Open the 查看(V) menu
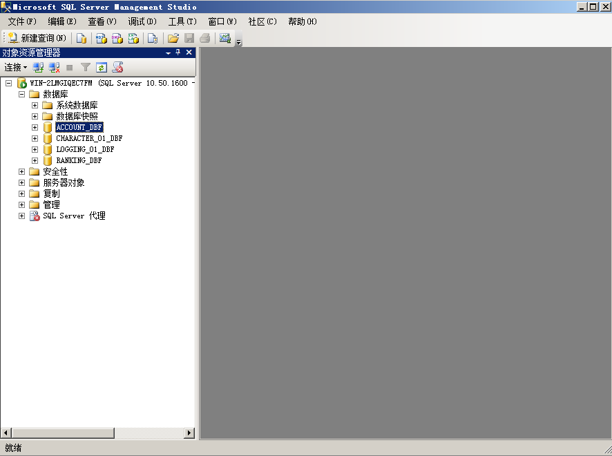This screenshot has width=612, height=456. (x=102, y=21)
